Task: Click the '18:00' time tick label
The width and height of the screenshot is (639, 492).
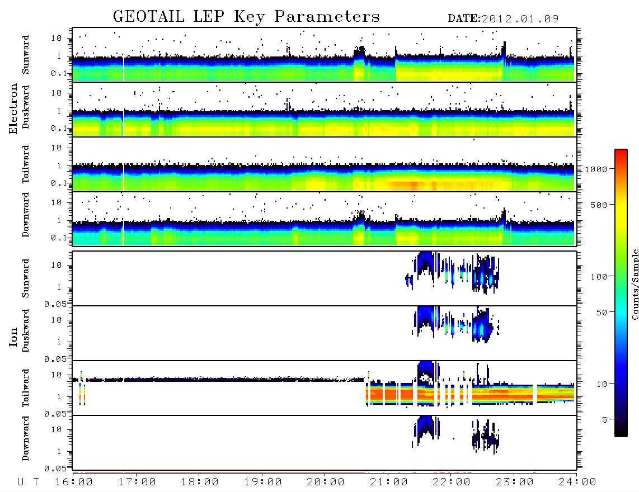Action: [200, 482]
